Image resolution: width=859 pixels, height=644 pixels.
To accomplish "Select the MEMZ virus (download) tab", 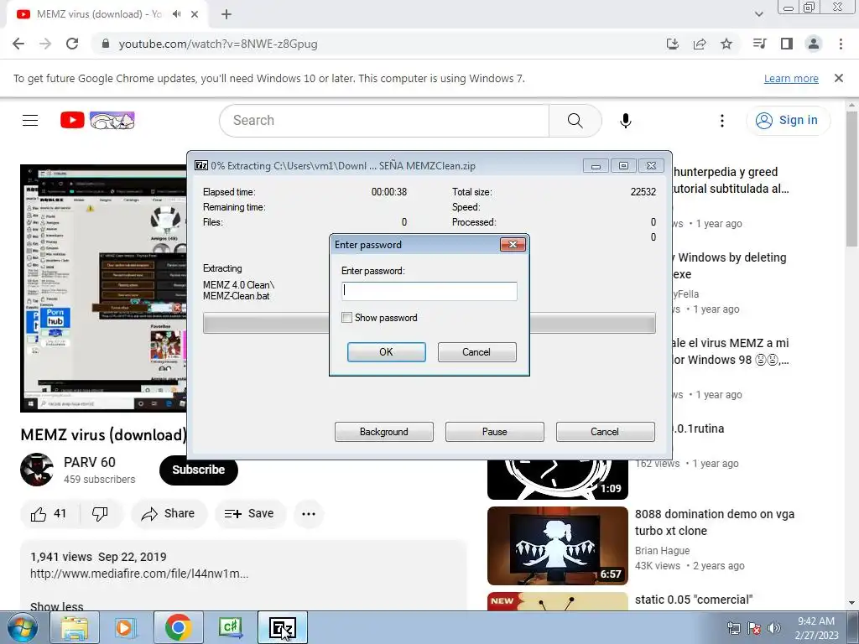I will tap(99, 14).
